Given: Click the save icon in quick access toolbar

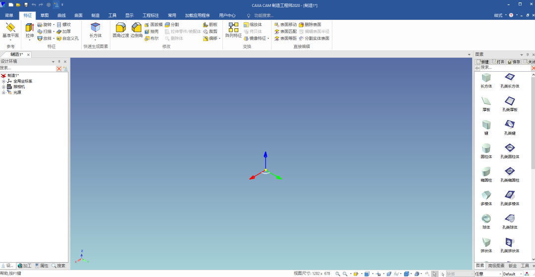Looking at the screenshot, I should [x=26, y=5].
